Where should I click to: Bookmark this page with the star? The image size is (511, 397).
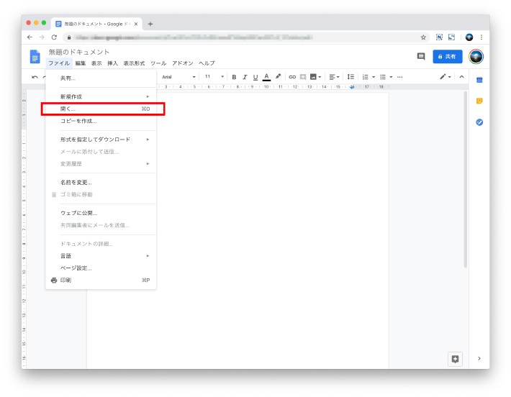coord(423,37)
